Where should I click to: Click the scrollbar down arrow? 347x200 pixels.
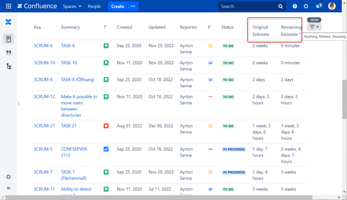344,192
